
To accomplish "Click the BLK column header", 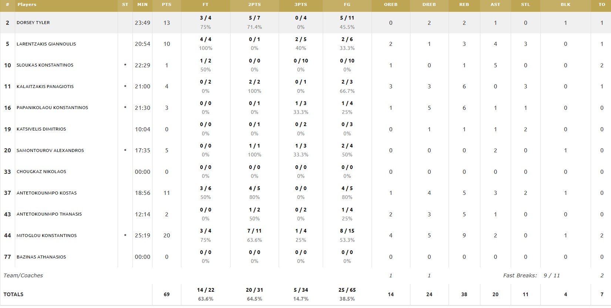I will tap(565, 4).
